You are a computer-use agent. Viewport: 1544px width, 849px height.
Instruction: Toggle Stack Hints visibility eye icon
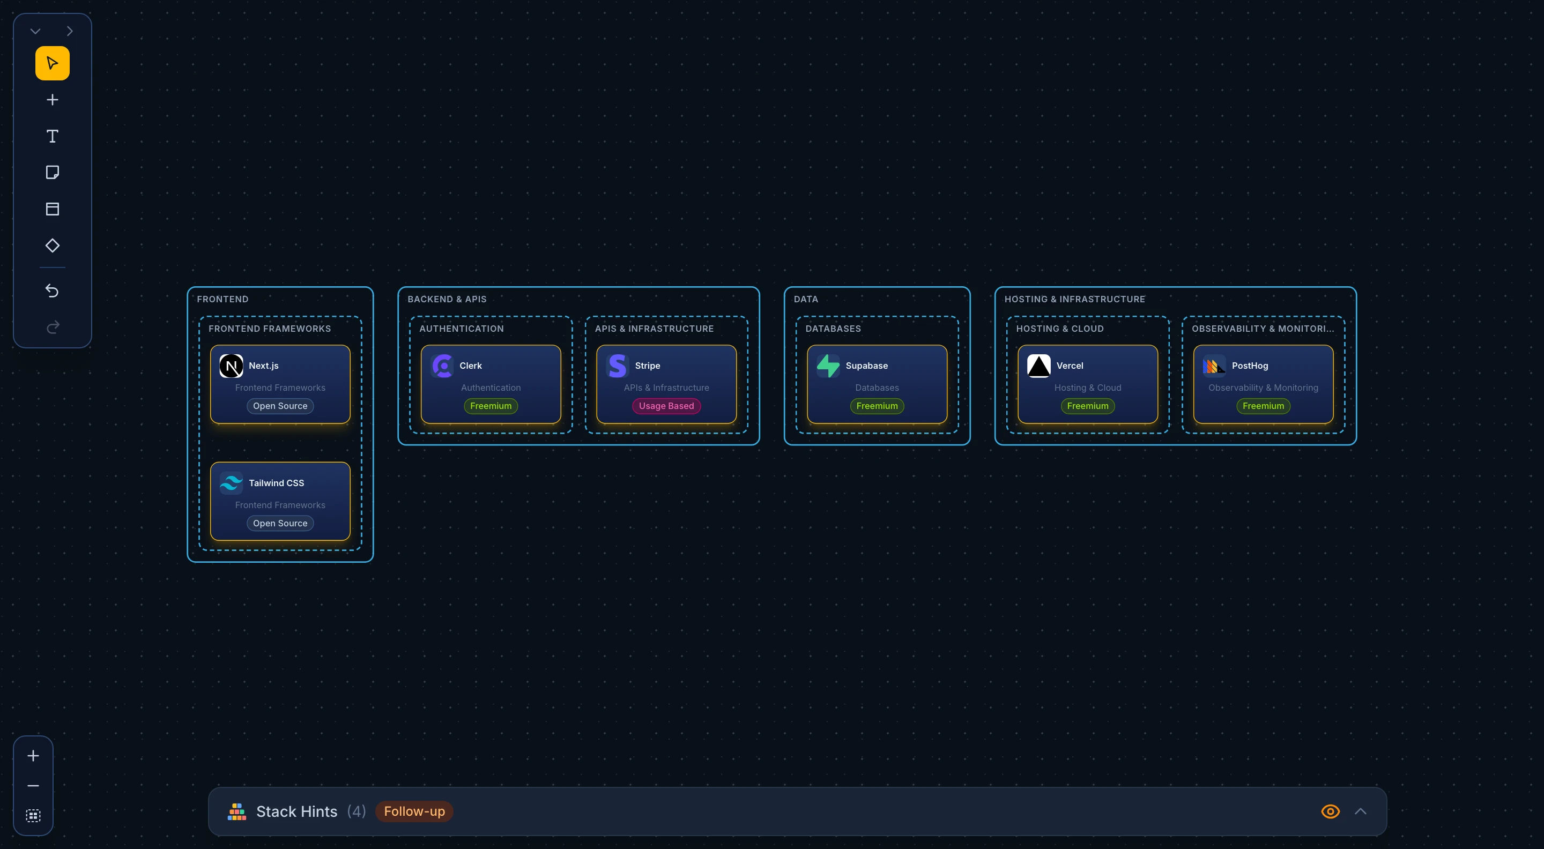tap(1330, 811)
